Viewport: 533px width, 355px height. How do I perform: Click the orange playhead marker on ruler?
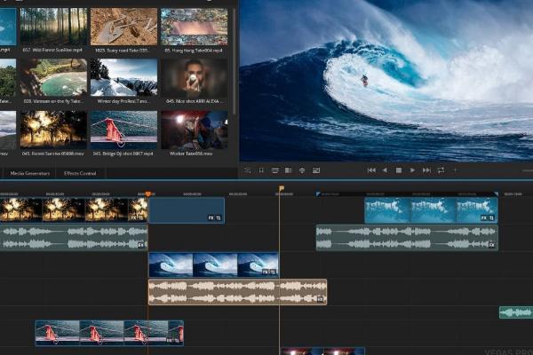pos(148,194)
